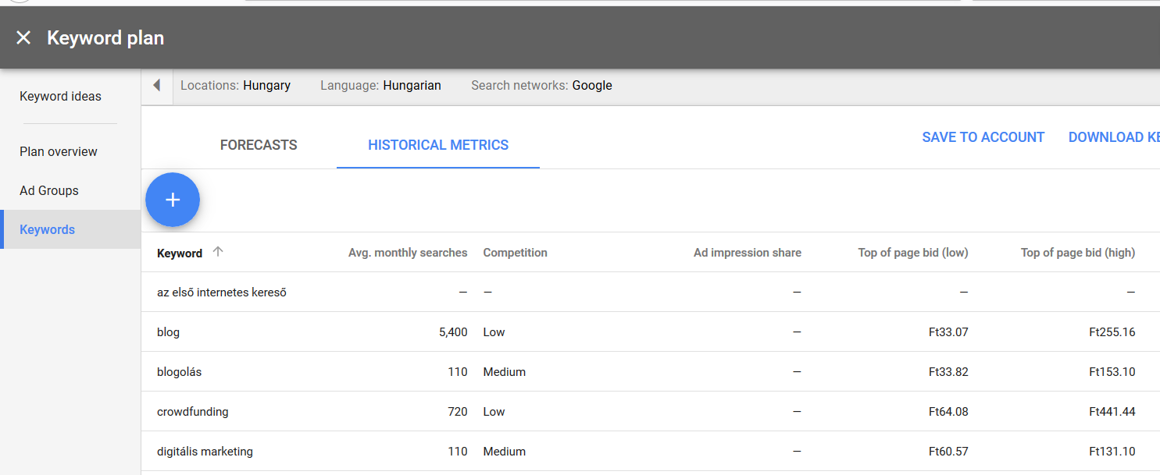The image size is (1160, 475).
Task: Click the blue plus add keywords button
Action: tap(173, 200)
